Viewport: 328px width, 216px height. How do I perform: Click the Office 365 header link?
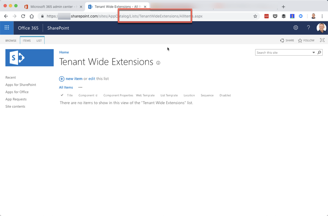pos(28,28)
